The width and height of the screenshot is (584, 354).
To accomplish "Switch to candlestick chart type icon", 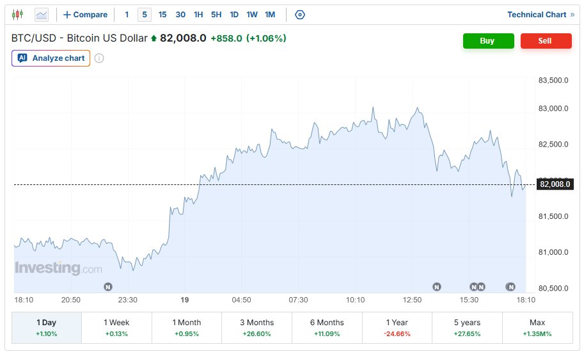I will point(17,15).
